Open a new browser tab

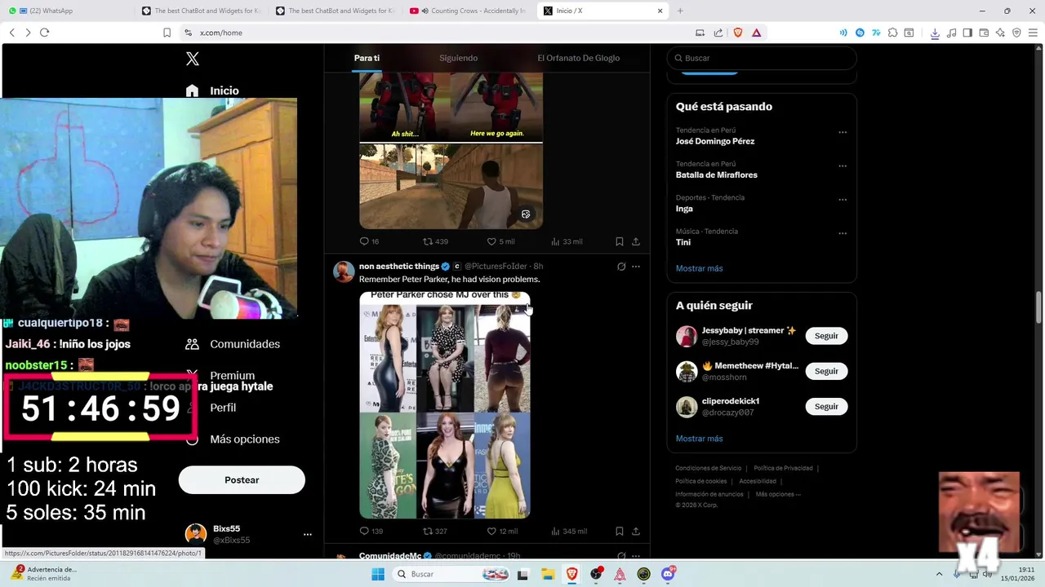point(680,11)
